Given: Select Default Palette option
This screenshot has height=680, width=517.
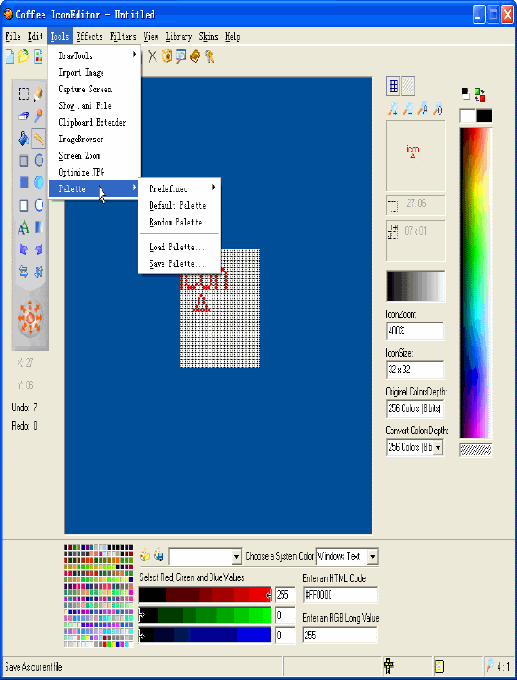Looking at the screenshot, I should (x=179, y=205).
